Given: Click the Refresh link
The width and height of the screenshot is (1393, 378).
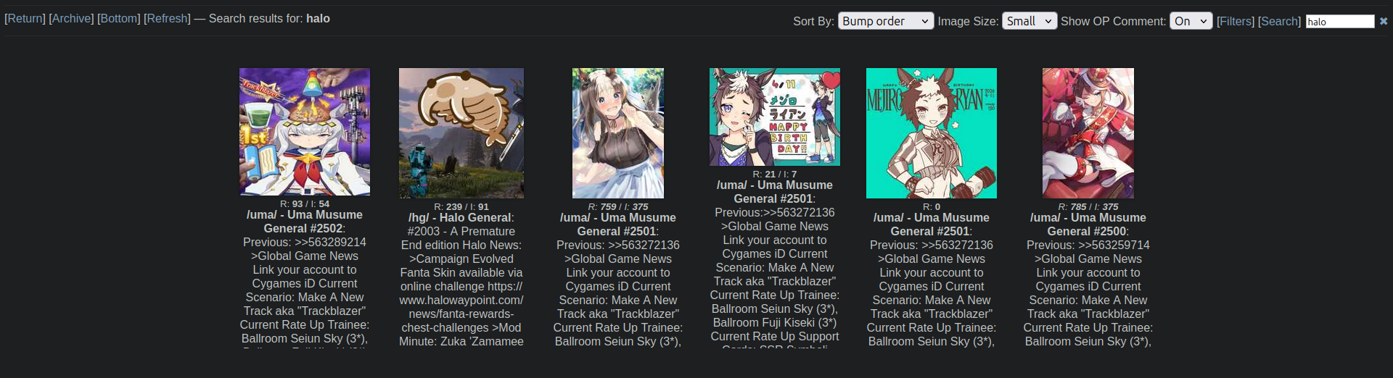Looking at the screenshot, I should pyautogui.click(x=167, y=18).
